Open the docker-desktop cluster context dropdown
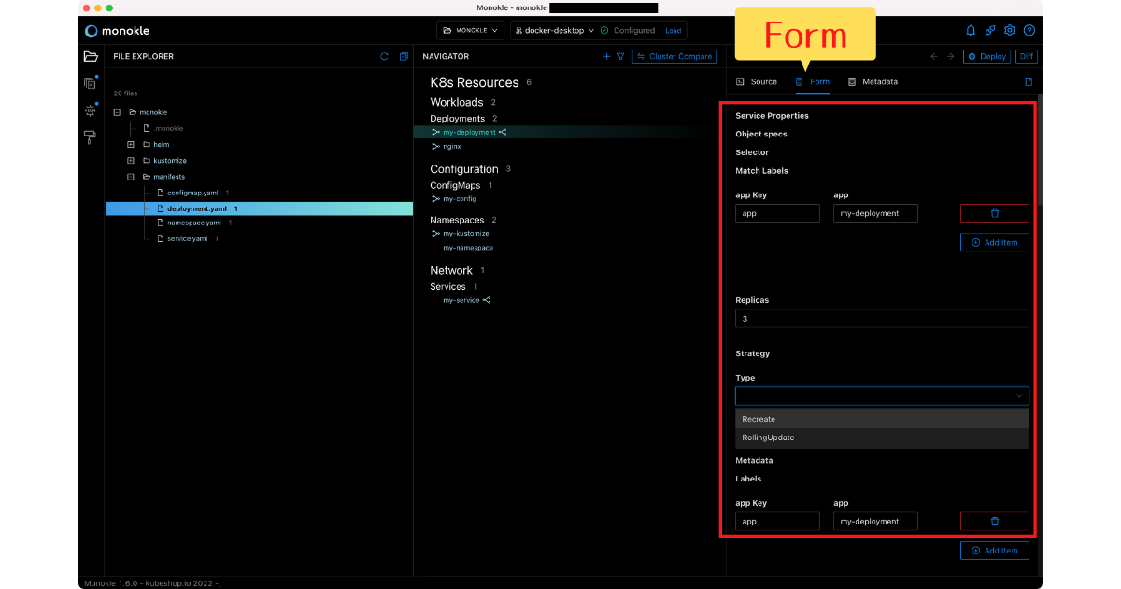Image resolution: width=1121 pixels, height=589 pixels. click(553, 30)
